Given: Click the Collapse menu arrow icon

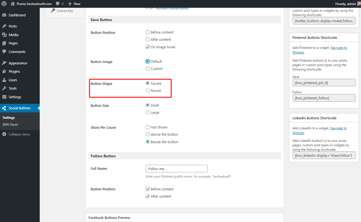Looking at the screenshot, I should [4, 134].
